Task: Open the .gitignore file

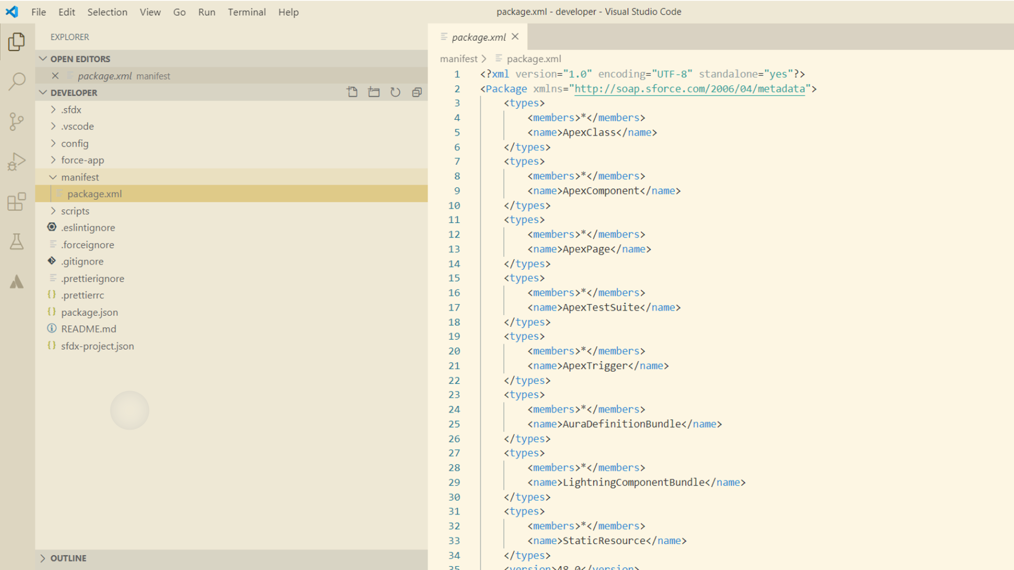Action: pyautogui.click(x=232, y=261)
